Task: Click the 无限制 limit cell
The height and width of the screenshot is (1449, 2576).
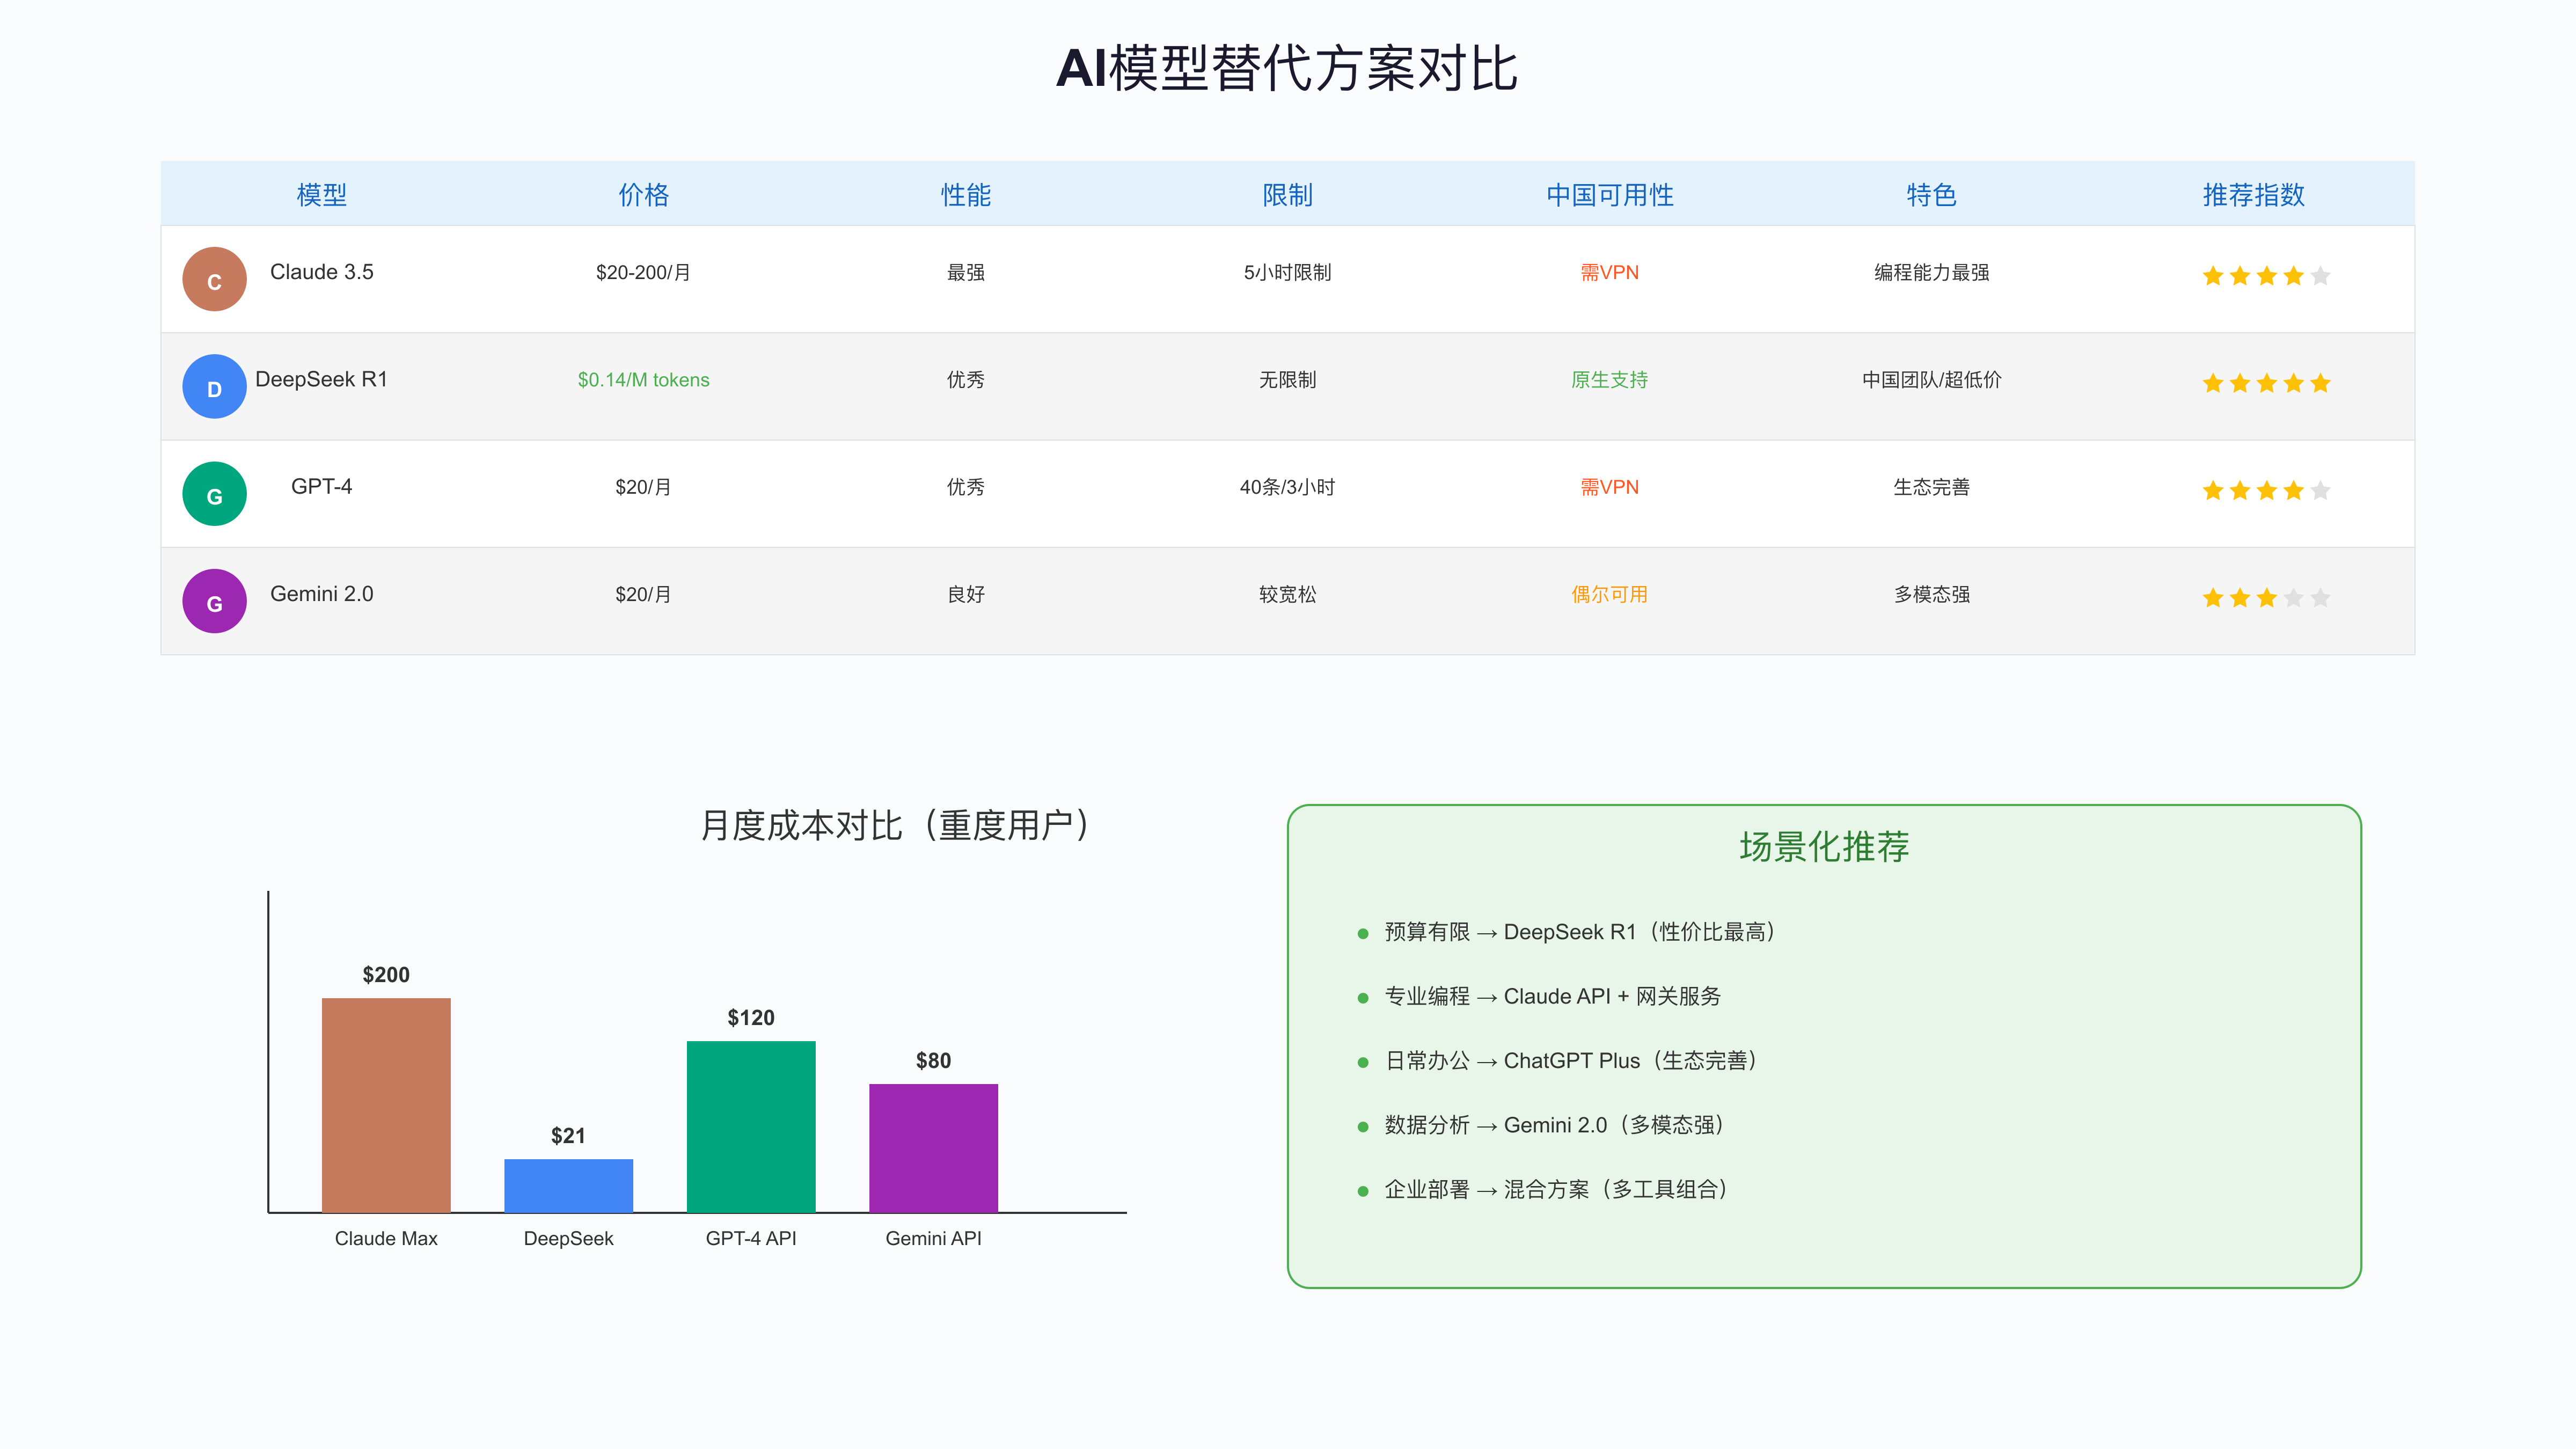Action: click(1288, 380)
